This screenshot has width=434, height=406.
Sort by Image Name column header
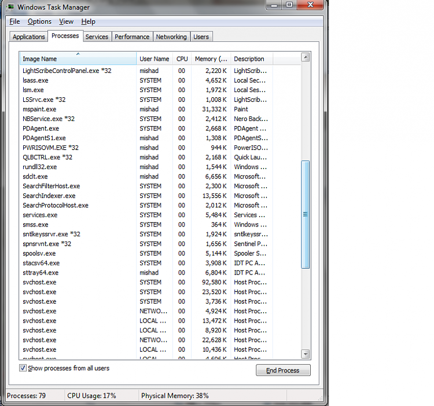[x=78, y=58]
